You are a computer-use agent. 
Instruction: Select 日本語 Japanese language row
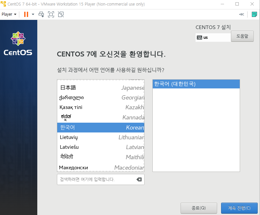pos(101,88)
